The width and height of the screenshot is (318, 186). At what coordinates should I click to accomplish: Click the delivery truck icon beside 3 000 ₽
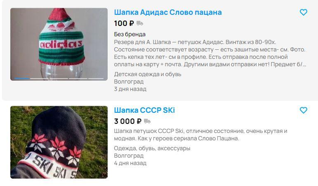pos(147,121)
